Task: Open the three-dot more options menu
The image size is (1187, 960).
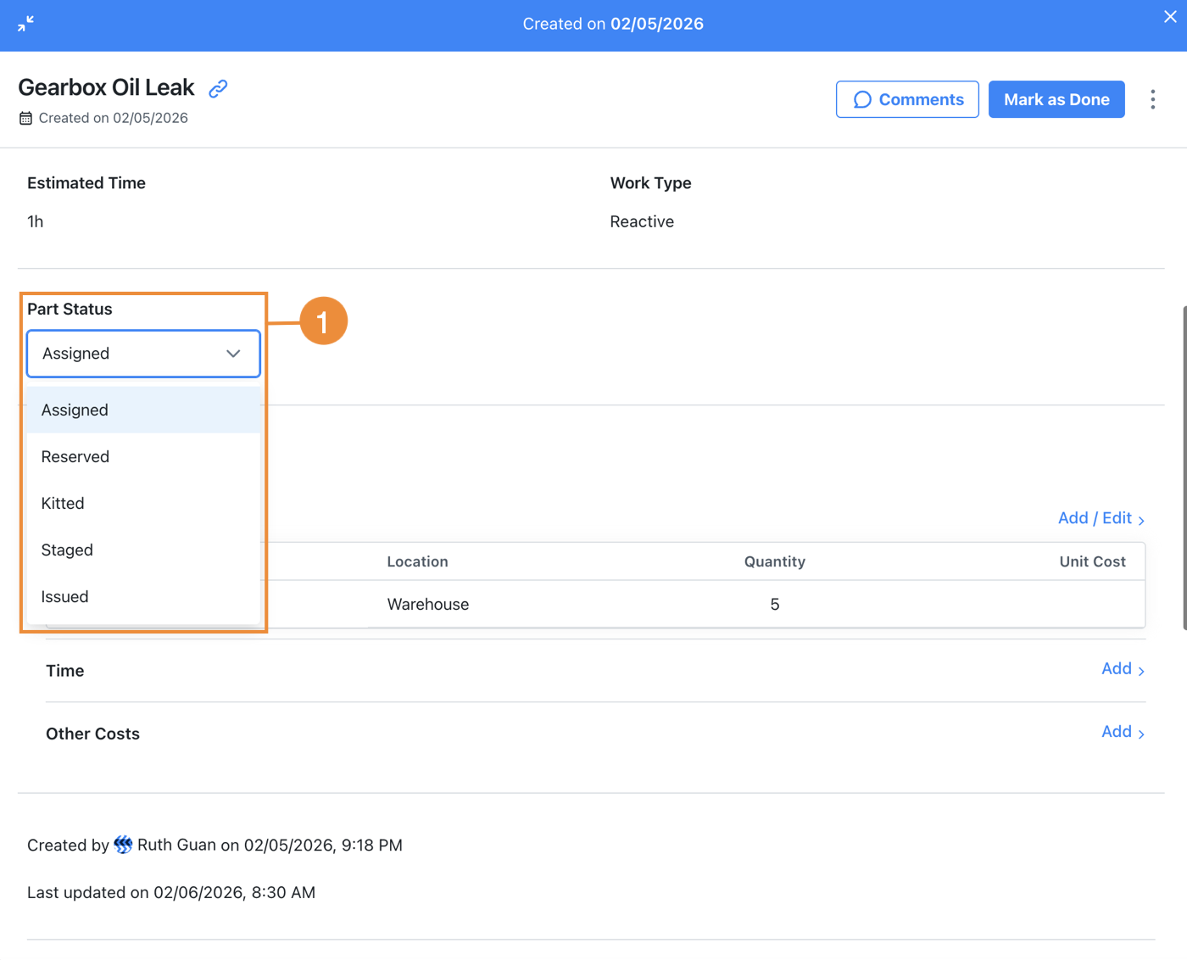Action: point(1152,99)
